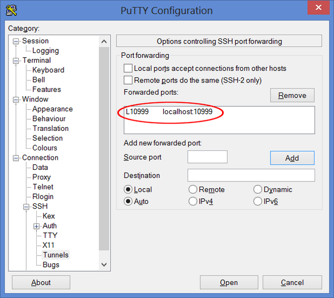Enable local ports accept connections from other hosts
Image resolution: width=334 pixels, height=298 pixels.
tap(128, 69)
